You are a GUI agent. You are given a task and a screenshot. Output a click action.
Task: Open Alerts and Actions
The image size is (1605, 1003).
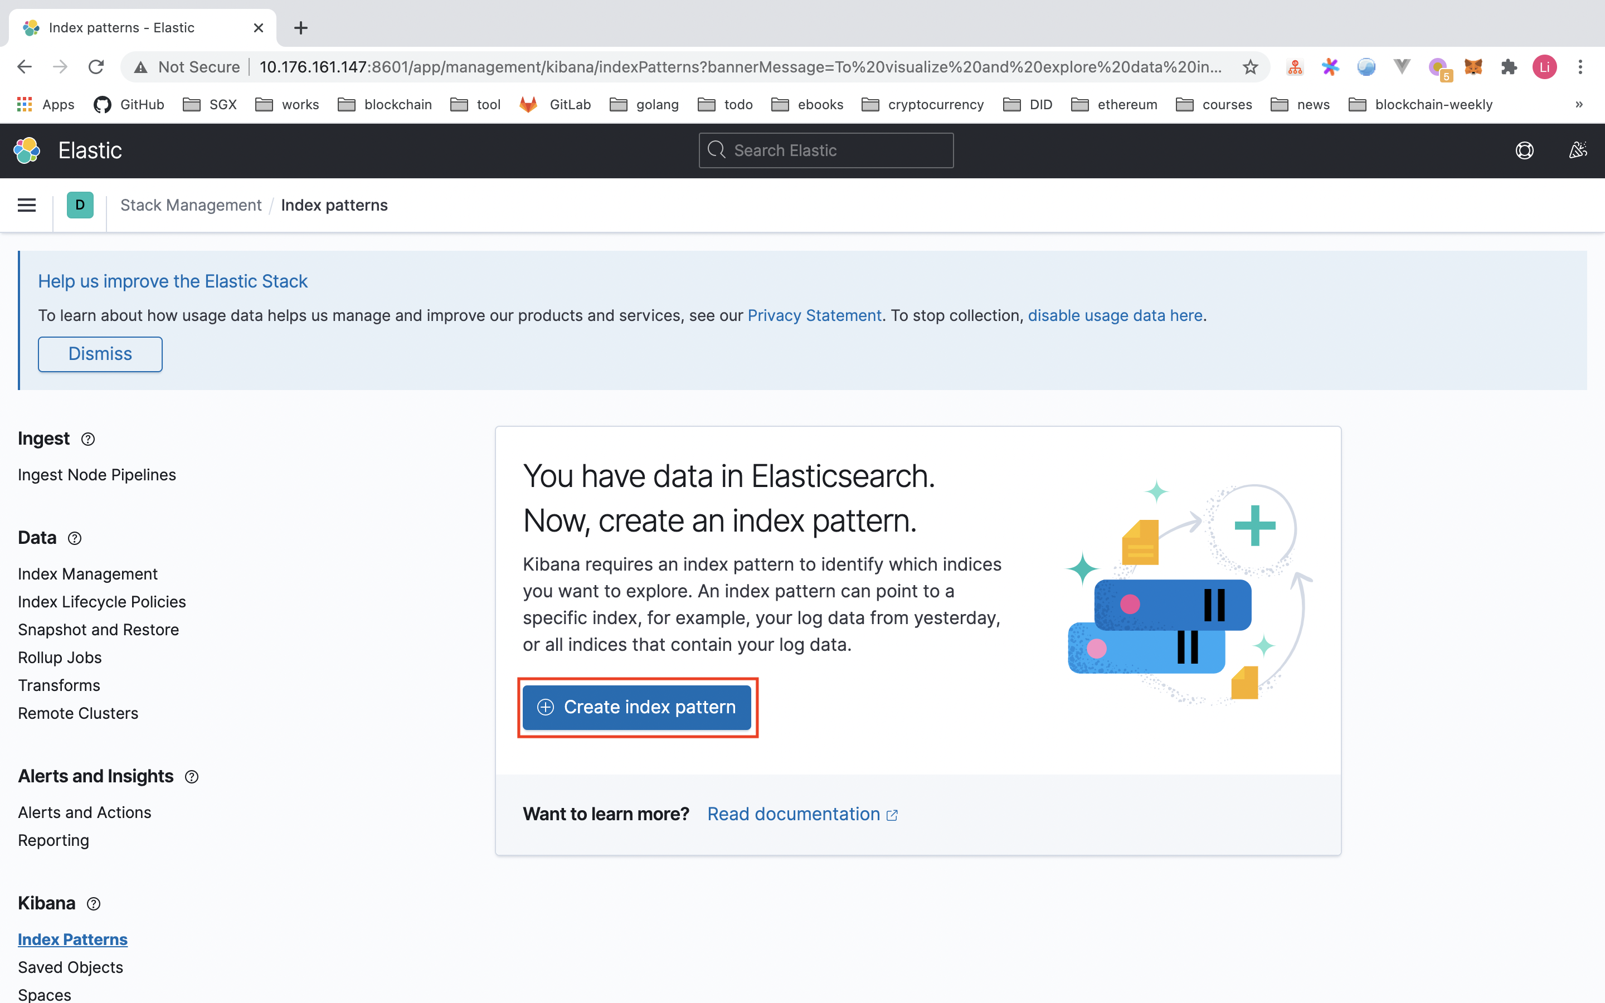(x=85, y=812)
